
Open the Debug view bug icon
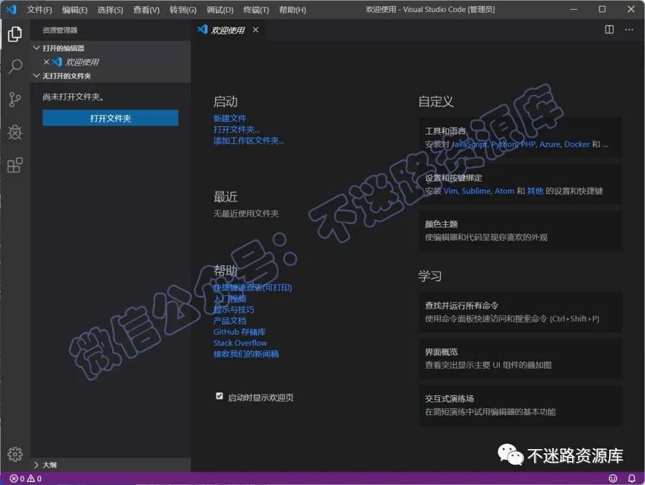pos(15,132)
